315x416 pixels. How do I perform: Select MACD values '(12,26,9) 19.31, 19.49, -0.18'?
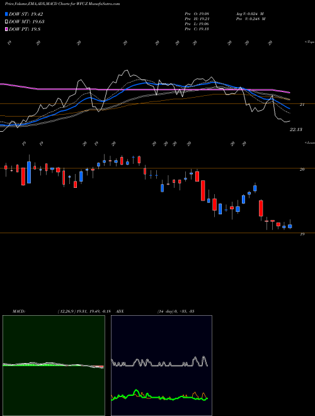84,311
